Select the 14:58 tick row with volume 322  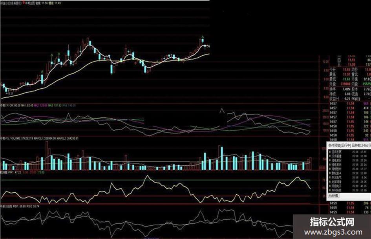point(350,126)
